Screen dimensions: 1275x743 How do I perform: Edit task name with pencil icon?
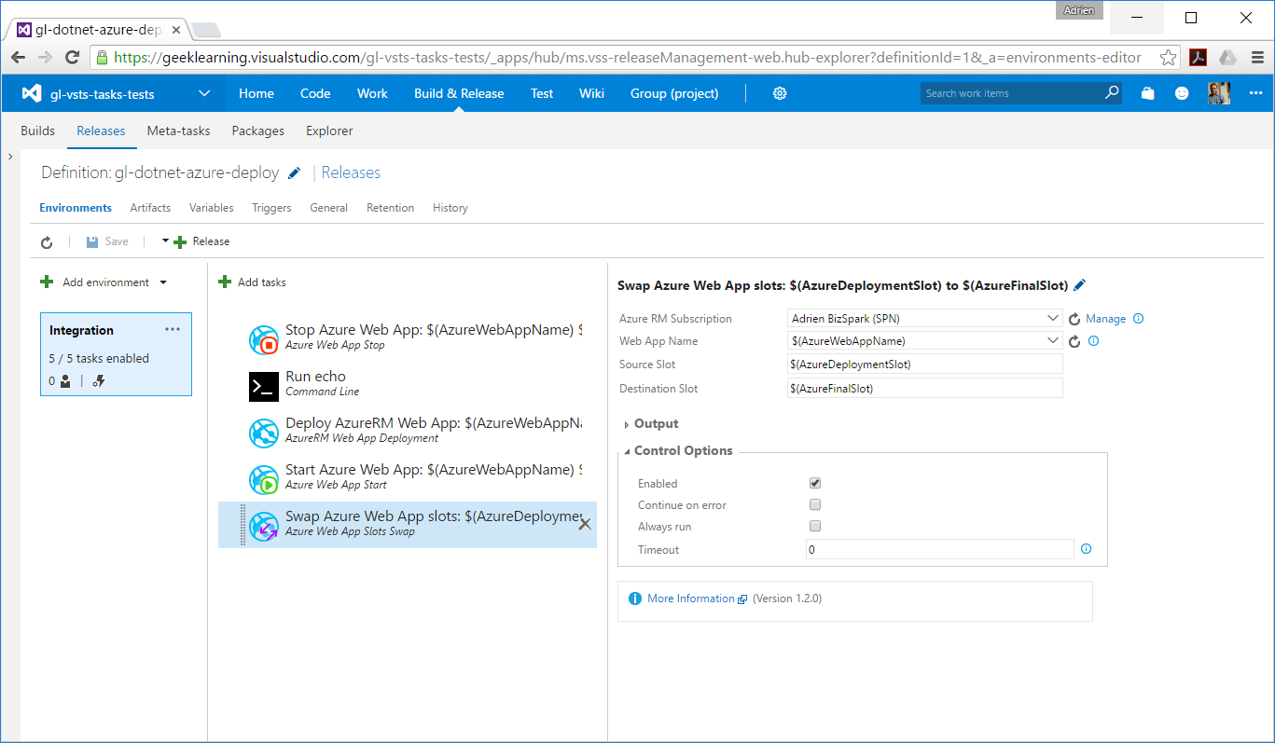pyautogui.click(x=1080, y=285)
